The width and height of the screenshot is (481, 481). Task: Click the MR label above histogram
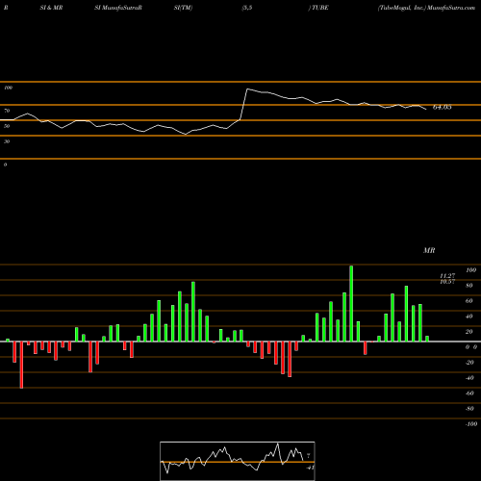[x=429, y=250]
